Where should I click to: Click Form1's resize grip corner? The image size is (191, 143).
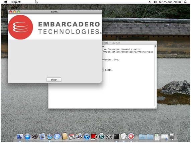click(x=101, y=82)
